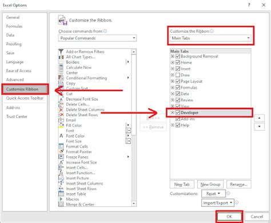Viewport: 271px width, 223px height.
Task: Open the Import/Export dropdown
Action: click(x=217, y=203)
